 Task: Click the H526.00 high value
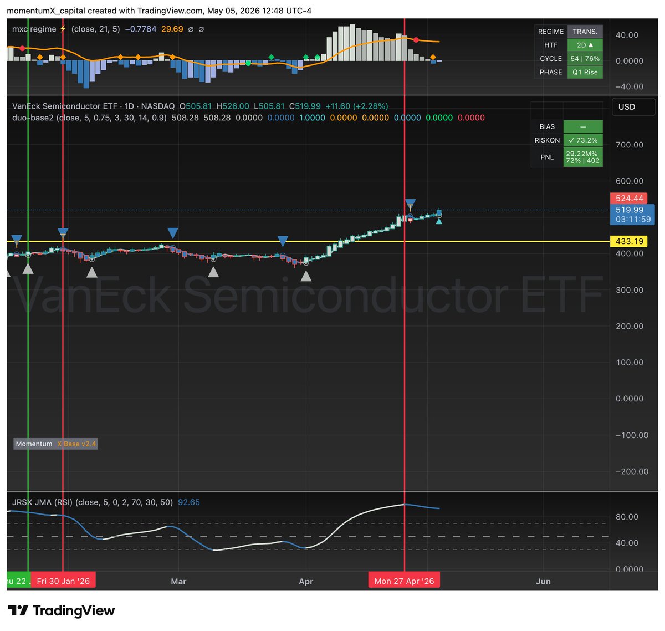pos(233,106)
